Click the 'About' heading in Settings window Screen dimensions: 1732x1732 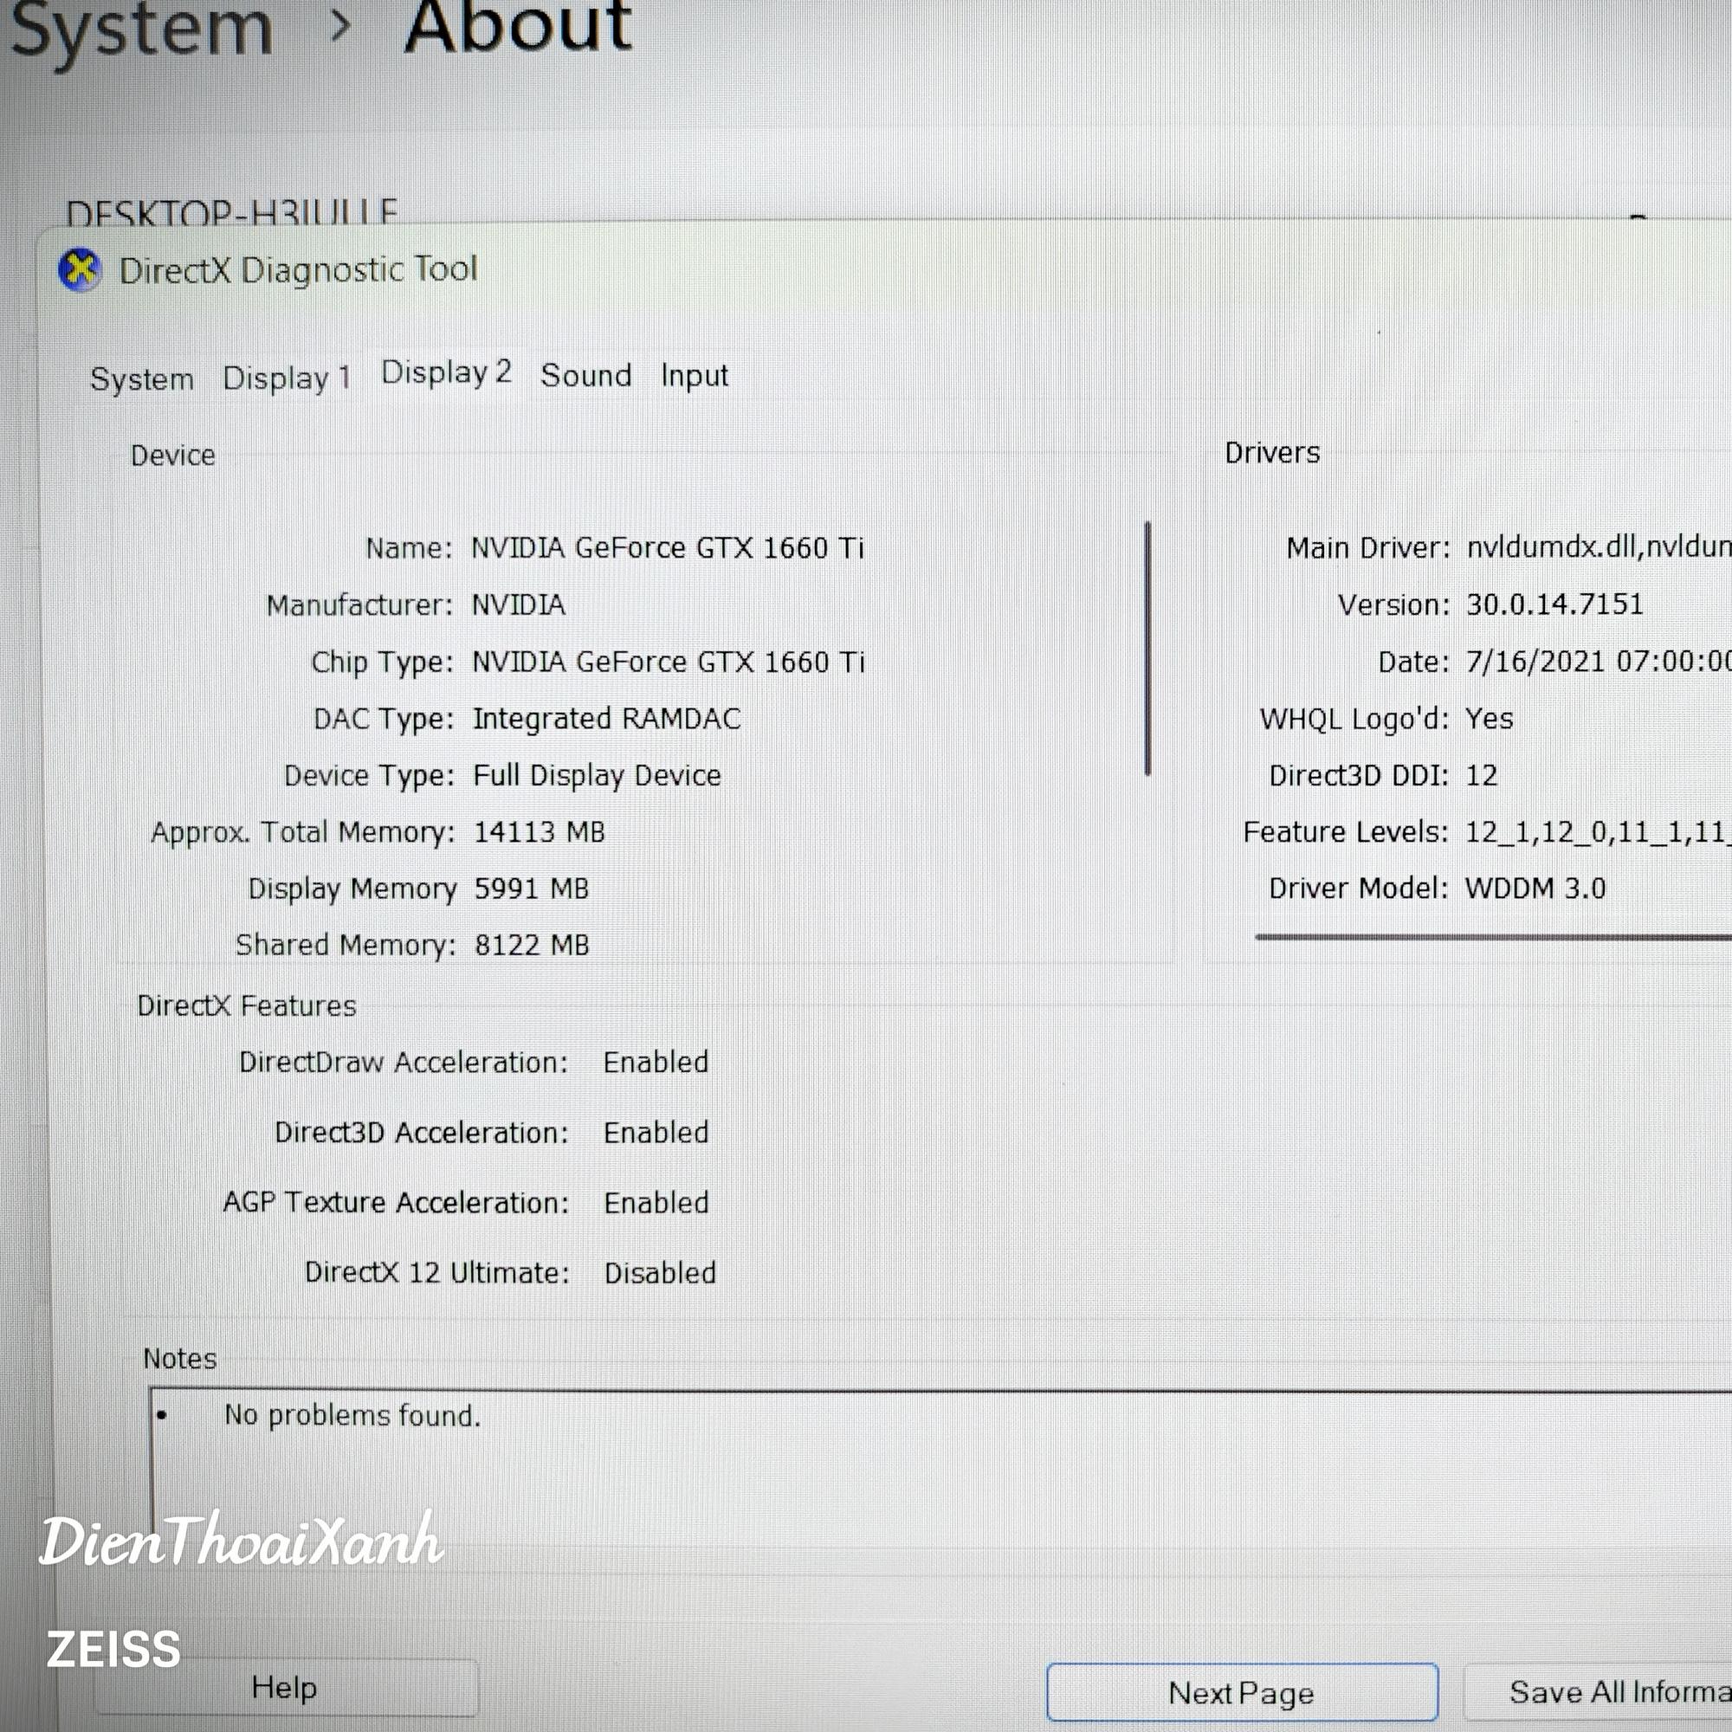(x=518, y=27)
